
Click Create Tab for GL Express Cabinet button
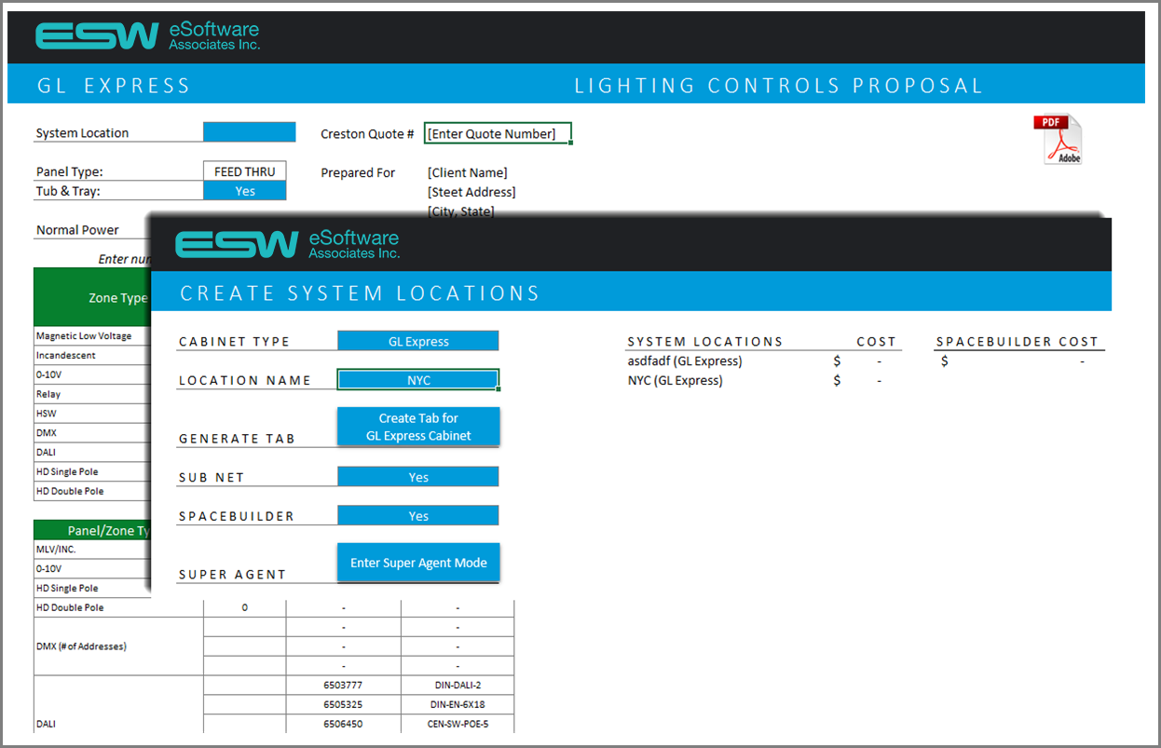(x=418, y=427)
